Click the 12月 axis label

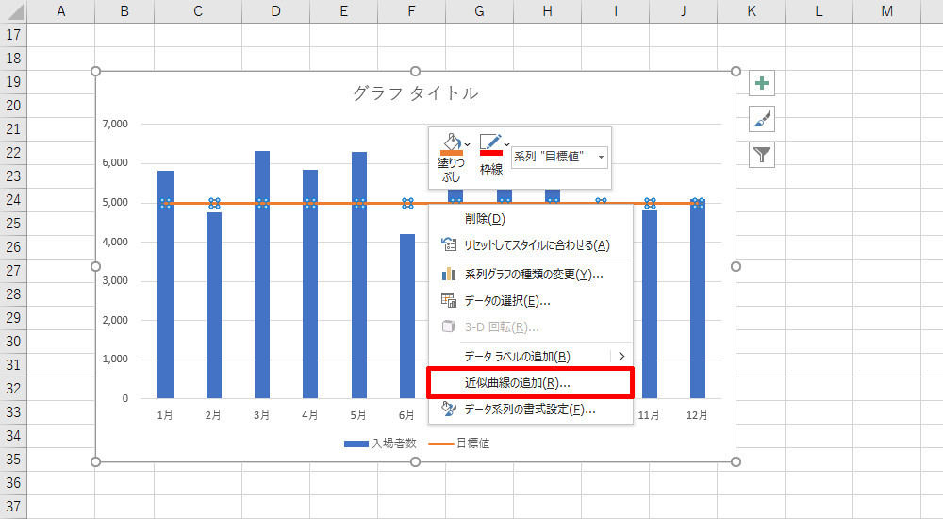click(697, 415)
